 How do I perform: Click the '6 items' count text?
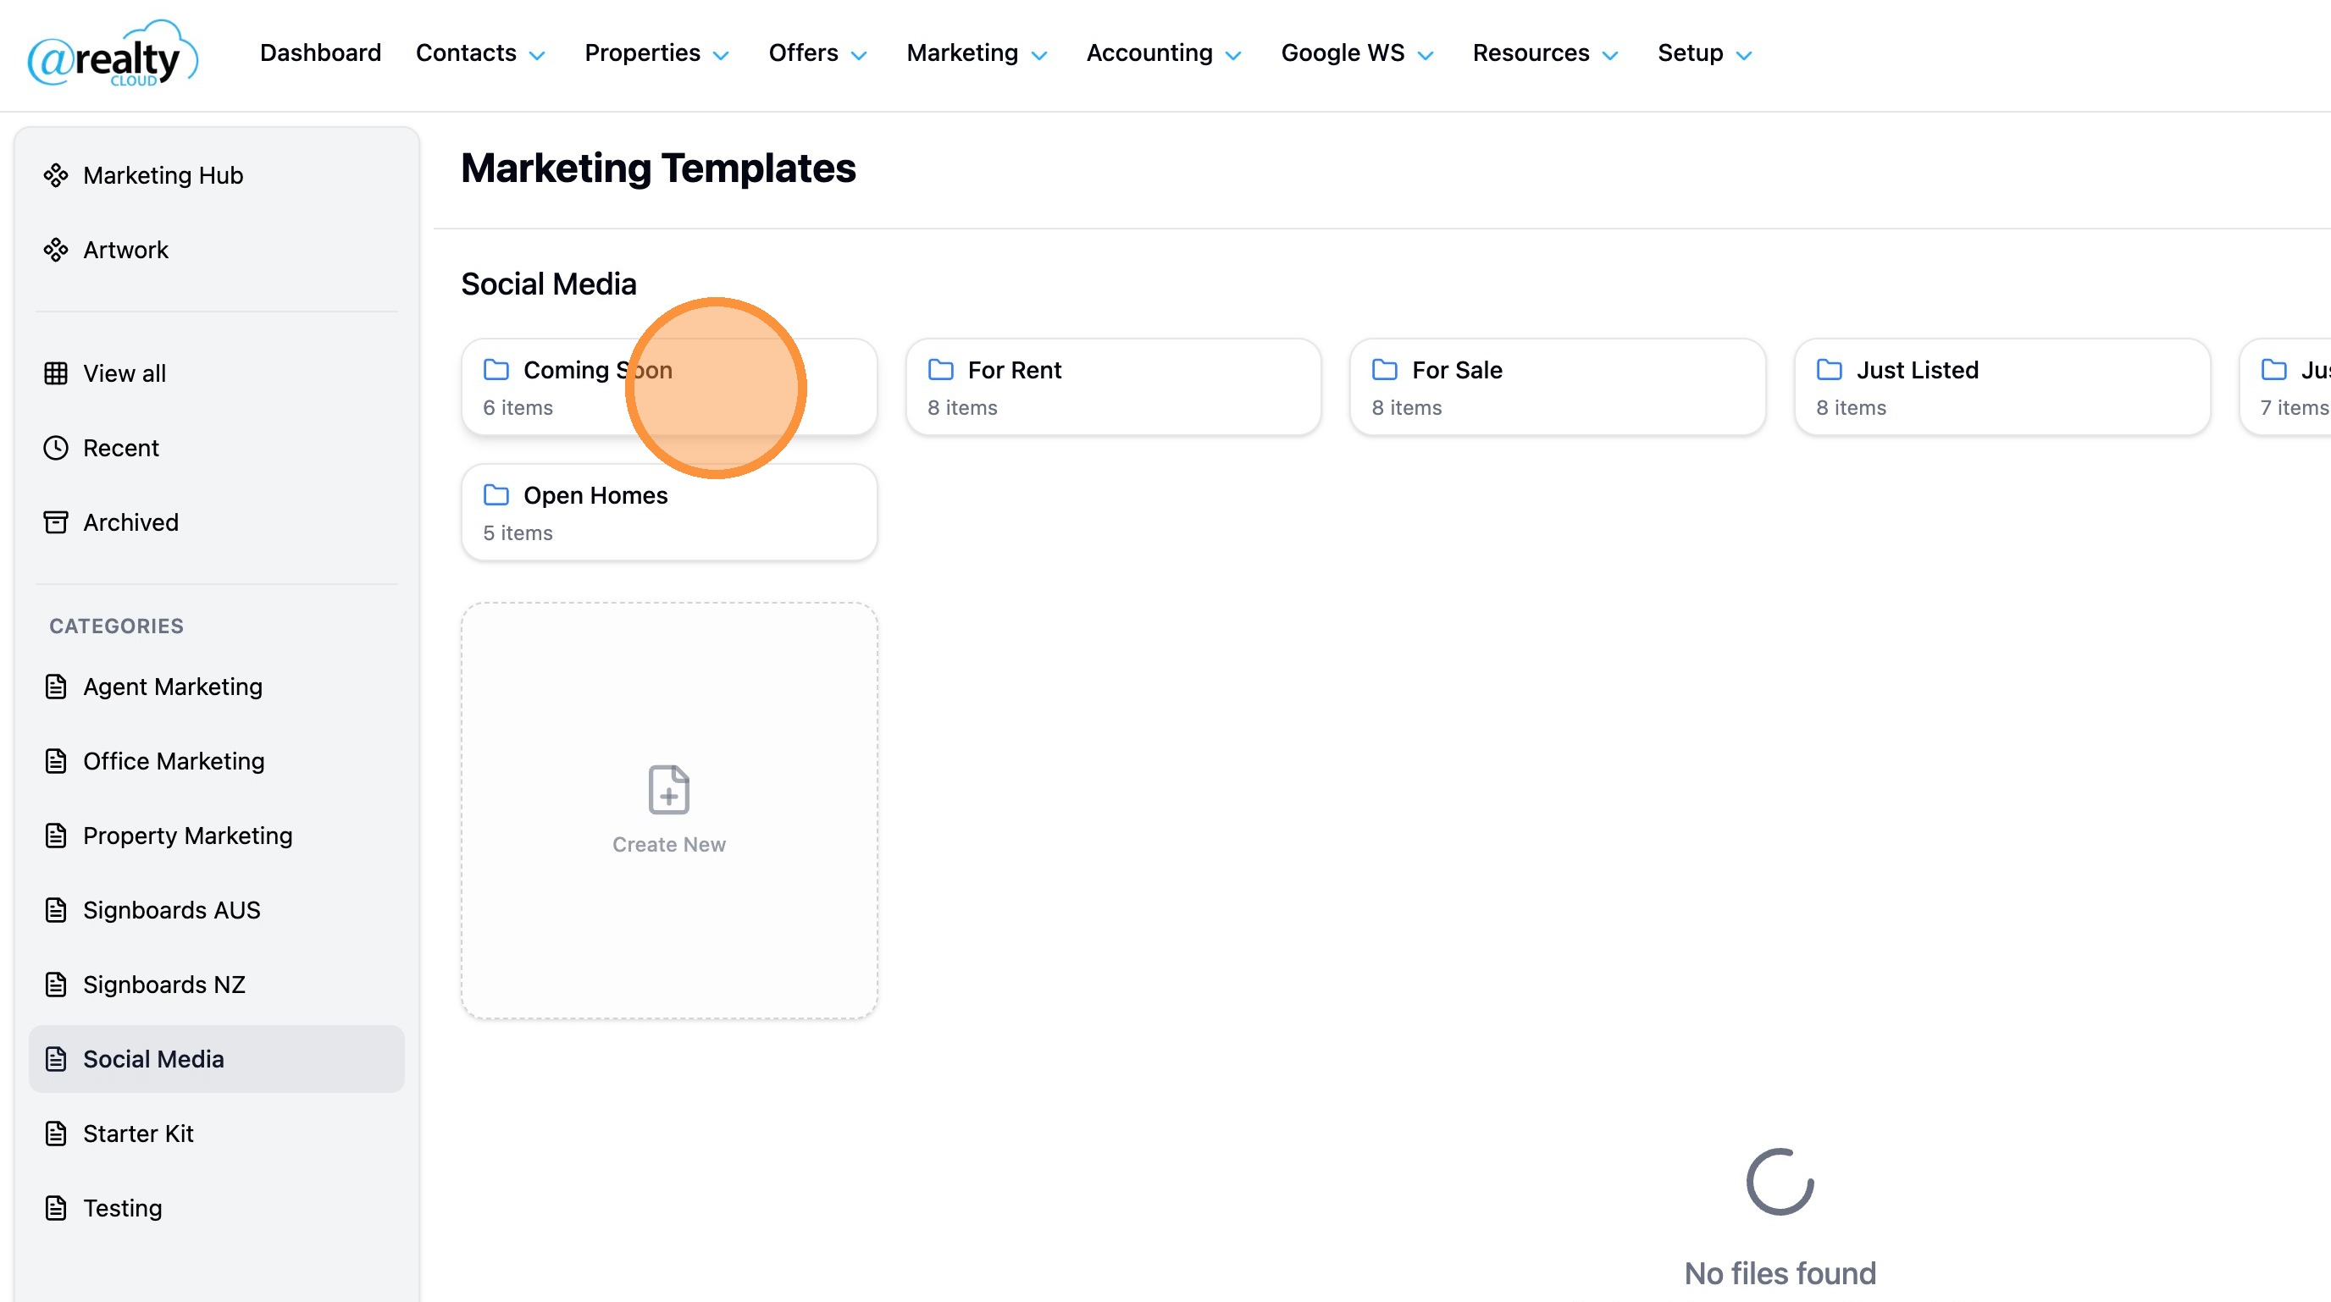click(x=518, y=408)
